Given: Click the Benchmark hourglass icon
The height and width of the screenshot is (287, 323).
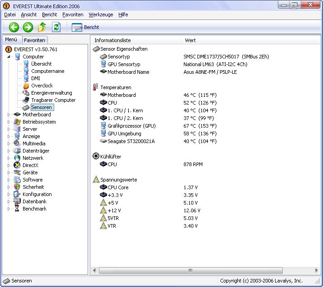Looking at the screenshot, I should (17, 209).
